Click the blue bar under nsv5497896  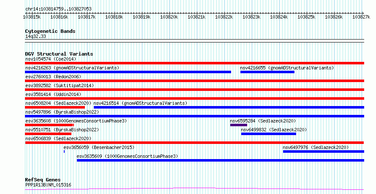(194, 116)
